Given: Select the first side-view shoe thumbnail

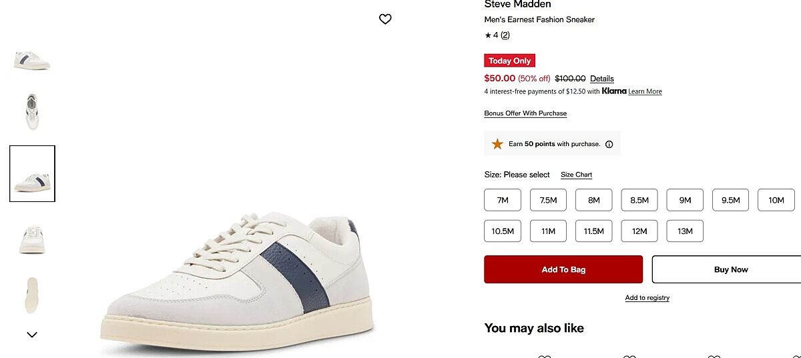Looking at the screenshot, I should (x=32, y=59).
